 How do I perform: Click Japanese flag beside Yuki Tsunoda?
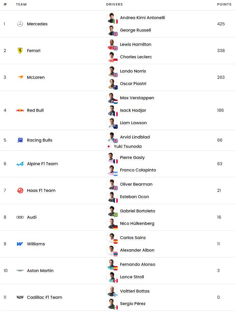coord(109,146)
